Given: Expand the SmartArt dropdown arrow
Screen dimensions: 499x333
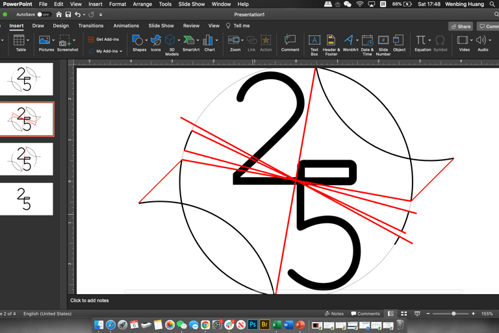Looking at the screenshot, I should tap(198, 40).
